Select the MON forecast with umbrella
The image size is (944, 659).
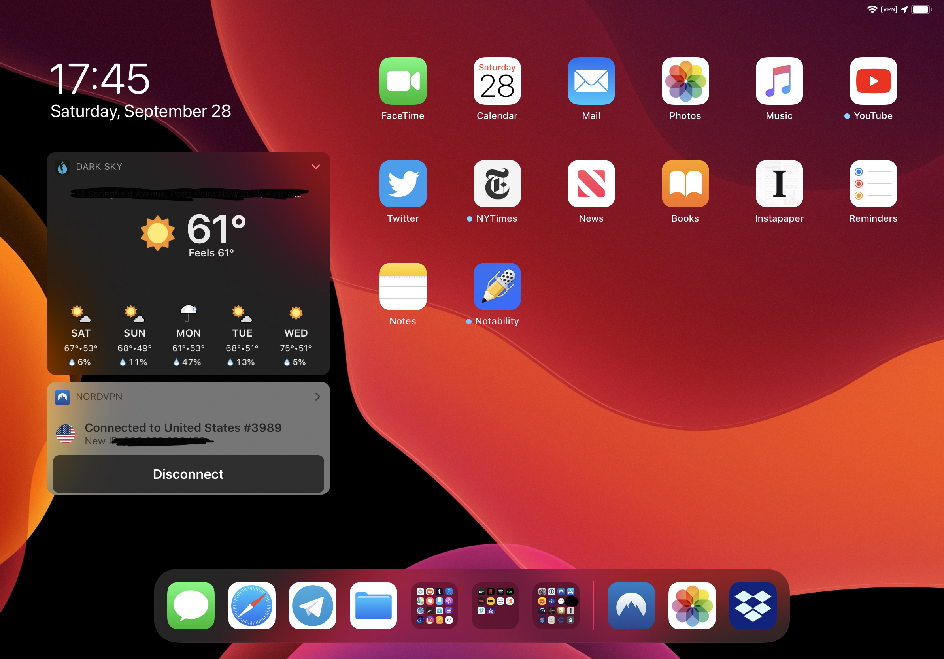pyautogui.click(x=188, y=336)
